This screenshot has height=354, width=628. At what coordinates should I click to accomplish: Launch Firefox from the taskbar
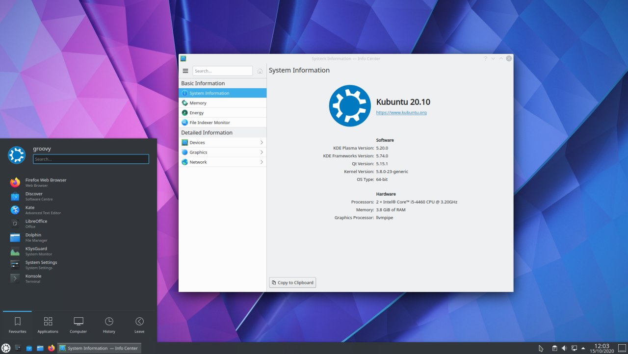coord(52,348)
